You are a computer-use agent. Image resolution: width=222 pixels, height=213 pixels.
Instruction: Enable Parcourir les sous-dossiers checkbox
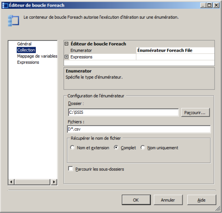71,169
